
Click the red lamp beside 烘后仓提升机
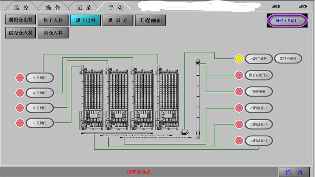239,75
